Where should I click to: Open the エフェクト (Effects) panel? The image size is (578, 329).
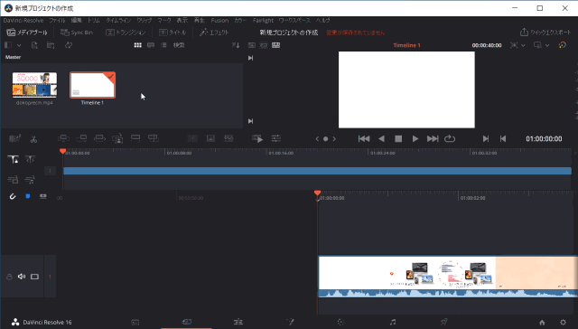click(x=214, y=33)
